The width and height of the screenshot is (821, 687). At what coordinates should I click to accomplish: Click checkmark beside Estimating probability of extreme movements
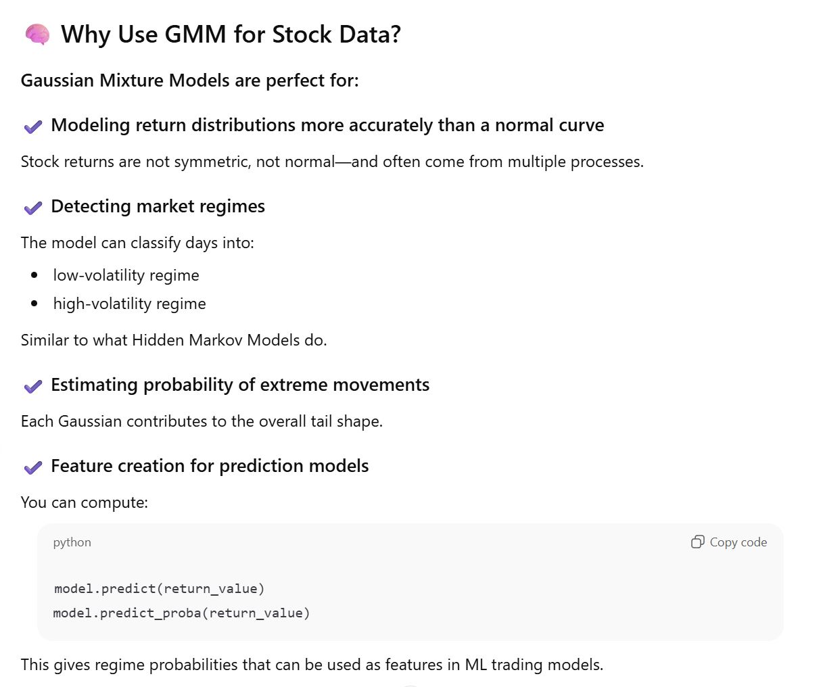pyautogui.click(x=32, y=386)
